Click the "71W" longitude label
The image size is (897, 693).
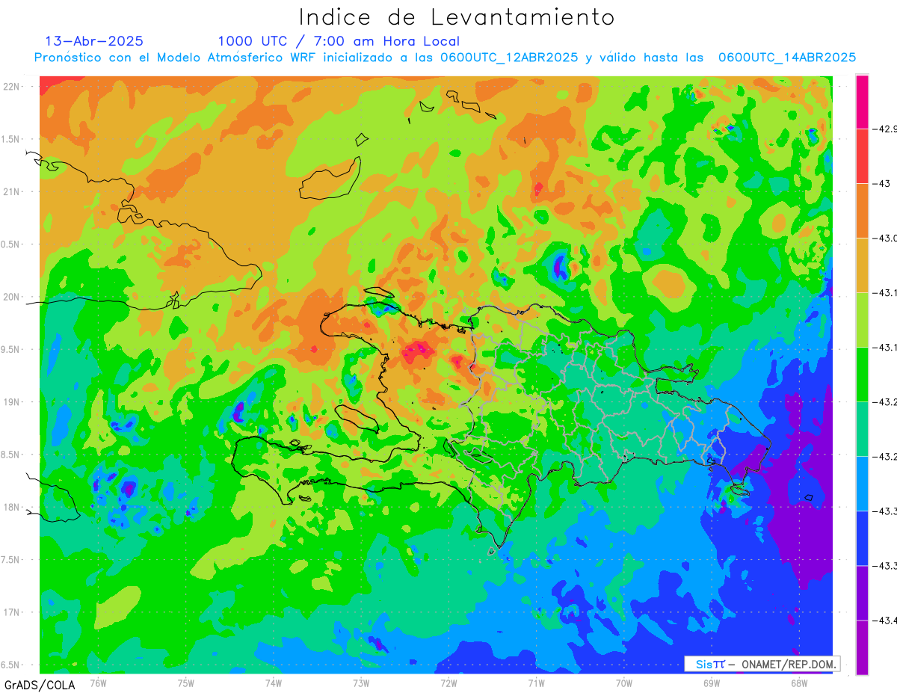(536, 683)
